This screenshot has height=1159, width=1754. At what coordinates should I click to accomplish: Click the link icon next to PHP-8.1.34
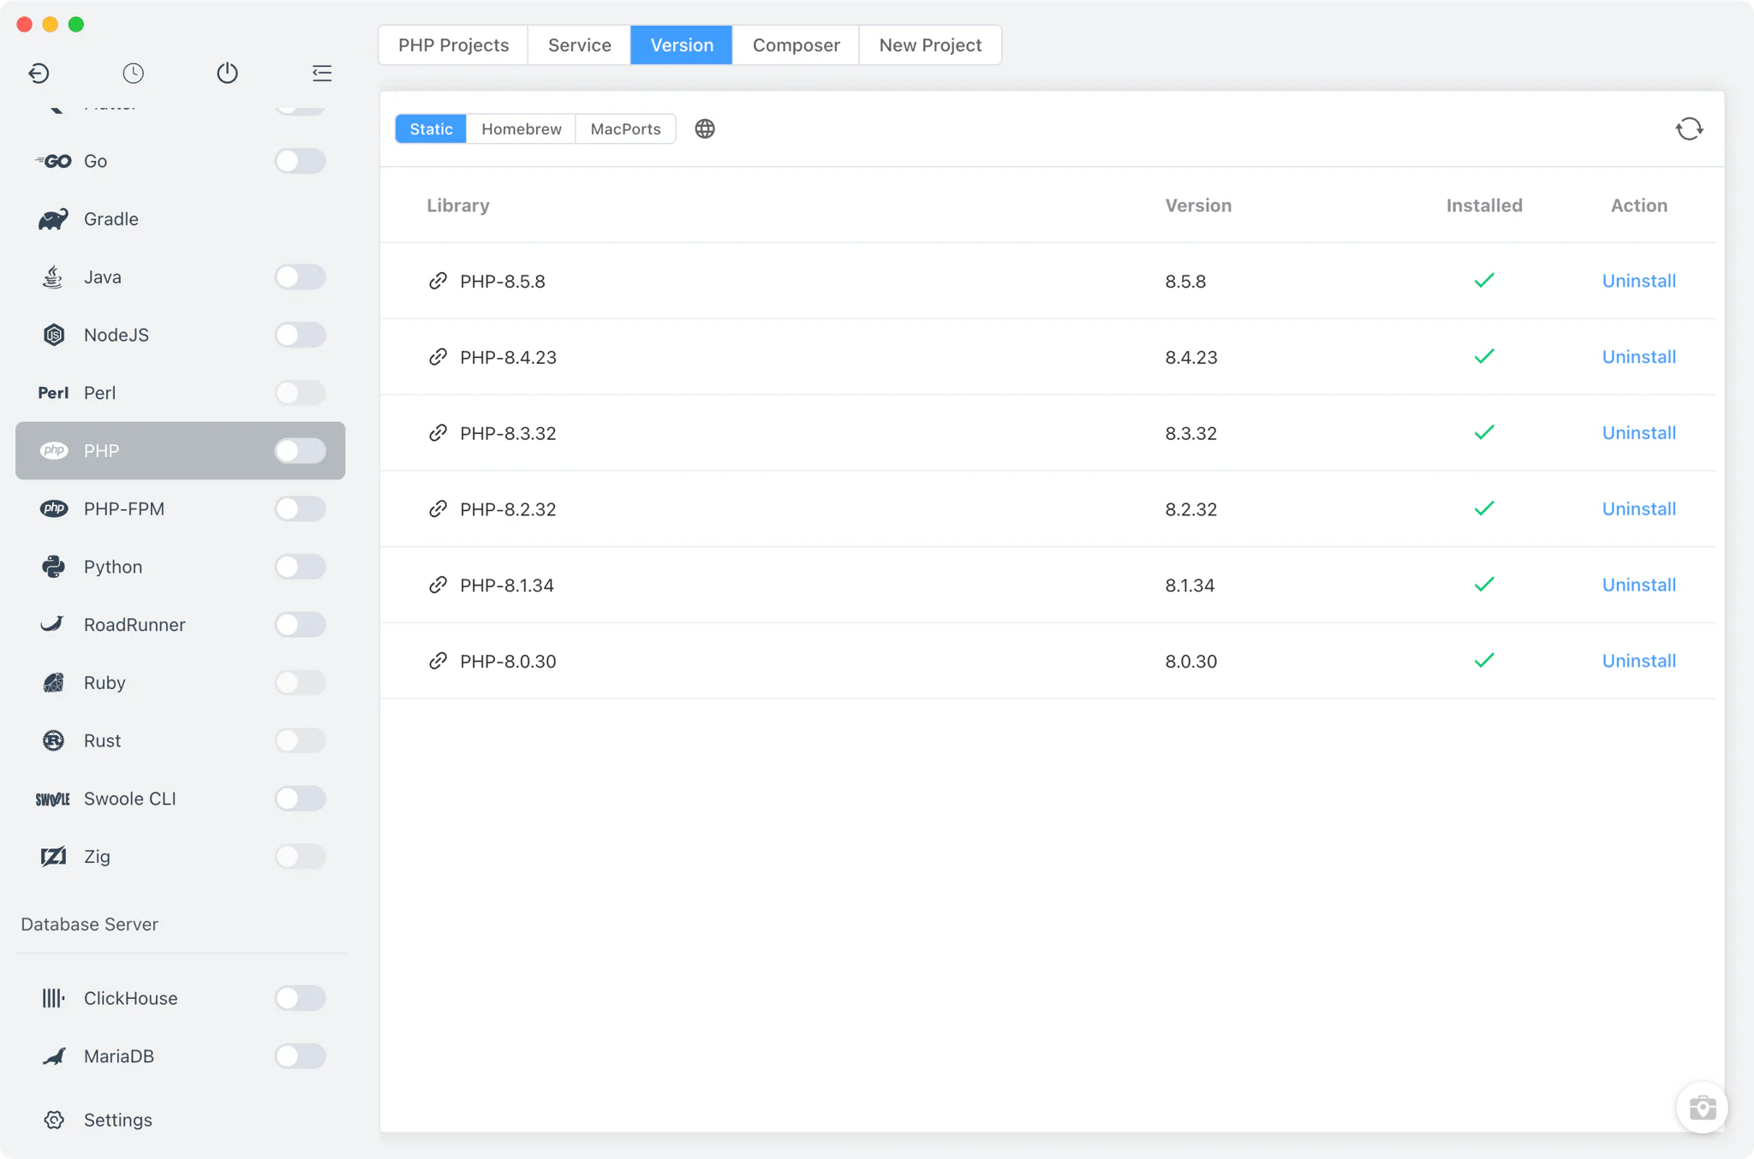point(438,585)
